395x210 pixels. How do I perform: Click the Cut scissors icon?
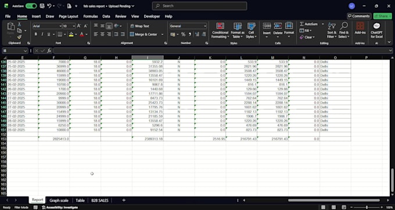[x=19, y=24]
